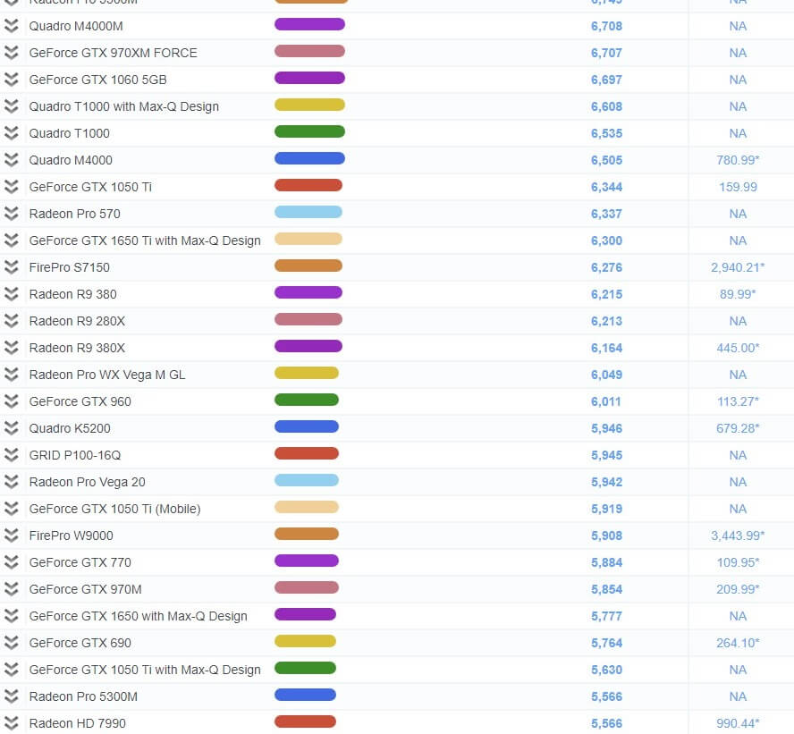The height and width of the screenshot is (734, 794).
Task: Expand the Quadro T1000 row chevron
Action: (x=11, y=133)
